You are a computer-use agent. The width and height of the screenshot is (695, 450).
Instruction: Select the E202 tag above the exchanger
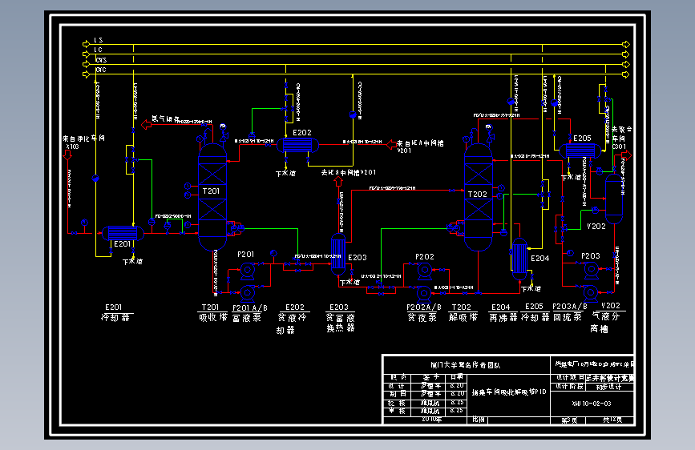(302, 132)
